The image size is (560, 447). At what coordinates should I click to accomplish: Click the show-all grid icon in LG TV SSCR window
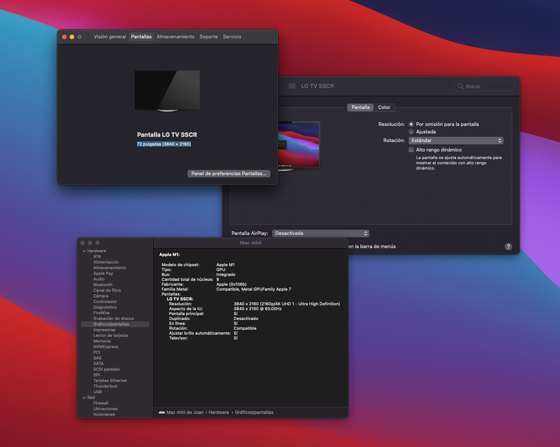[x=292, y=86]
